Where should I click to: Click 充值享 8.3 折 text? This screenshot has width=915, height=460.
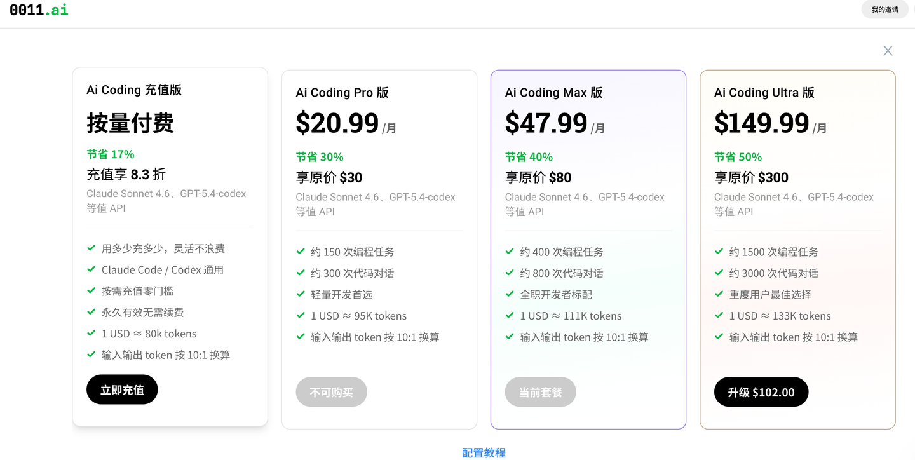click(x=126, y=174)
